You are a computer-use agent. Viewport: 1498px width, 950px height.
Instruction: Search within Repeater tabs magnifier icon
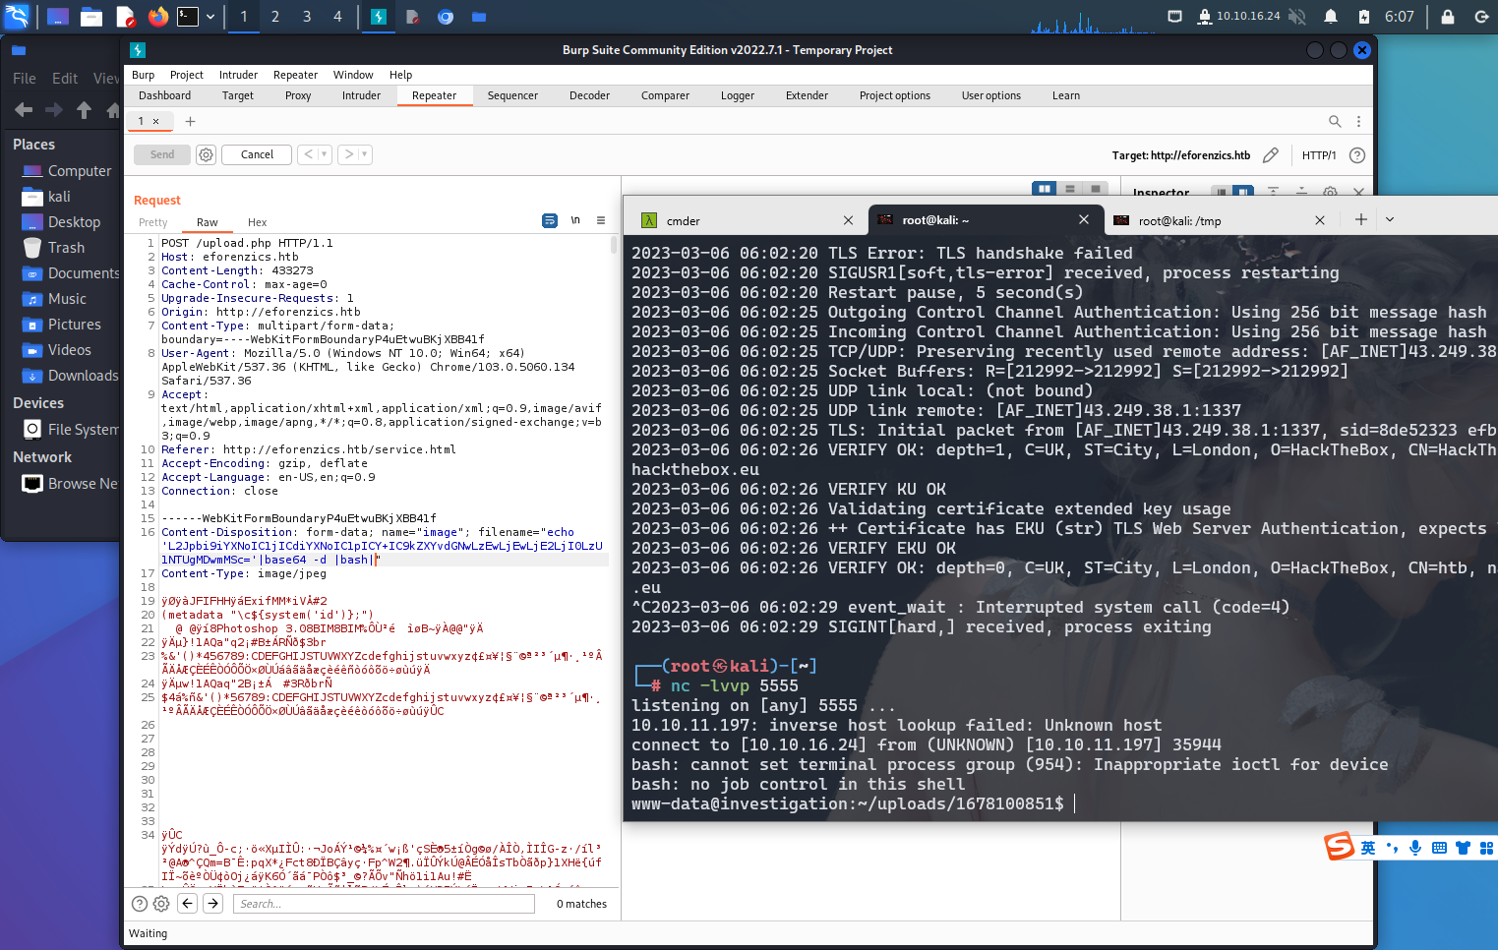coord(1335,121)
